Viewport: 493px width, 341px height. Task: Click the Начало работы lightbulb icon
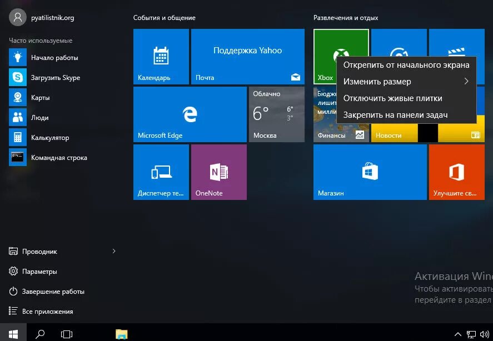(x=18, y=58)
